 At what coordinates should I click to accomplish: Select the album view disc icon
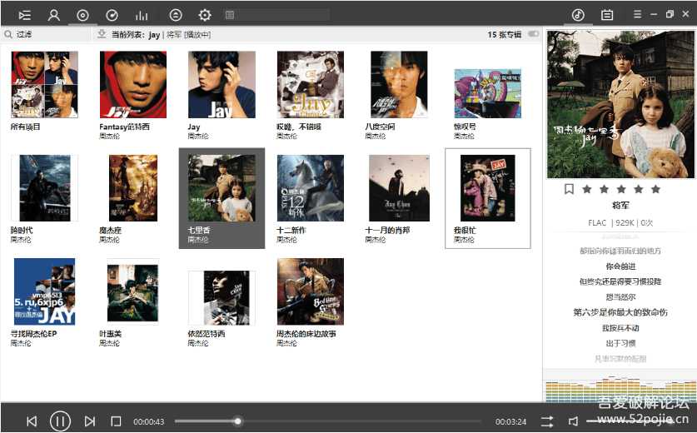(82, 15)
